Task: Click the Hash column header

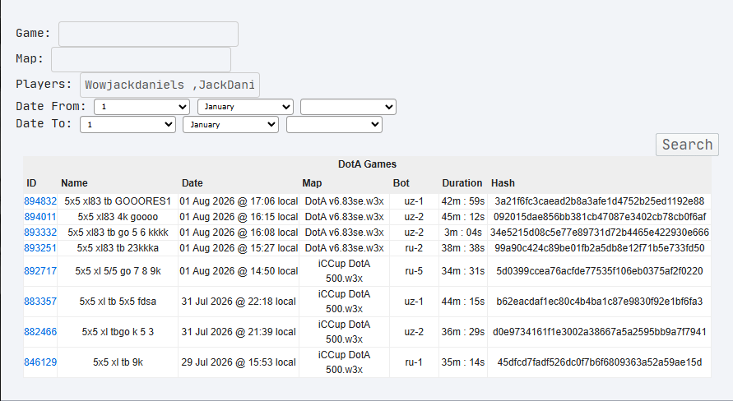Action: pyautogui.click(x=503, y=183)
